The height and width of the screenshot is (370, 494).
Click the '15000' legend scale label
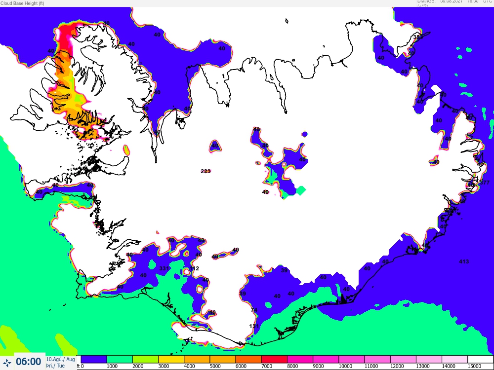click(x=474, y=367)
